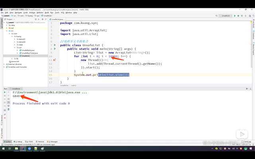Screen dimensions: 255x159
Task: Open the File menu
Action: 2,13
